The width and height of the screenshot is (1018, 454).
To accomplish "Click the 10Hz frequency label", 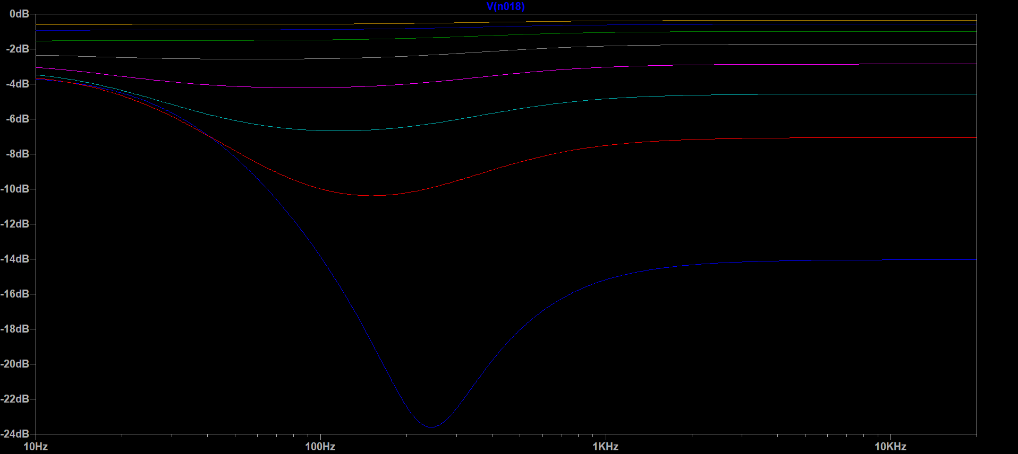I will pos(36,447).
